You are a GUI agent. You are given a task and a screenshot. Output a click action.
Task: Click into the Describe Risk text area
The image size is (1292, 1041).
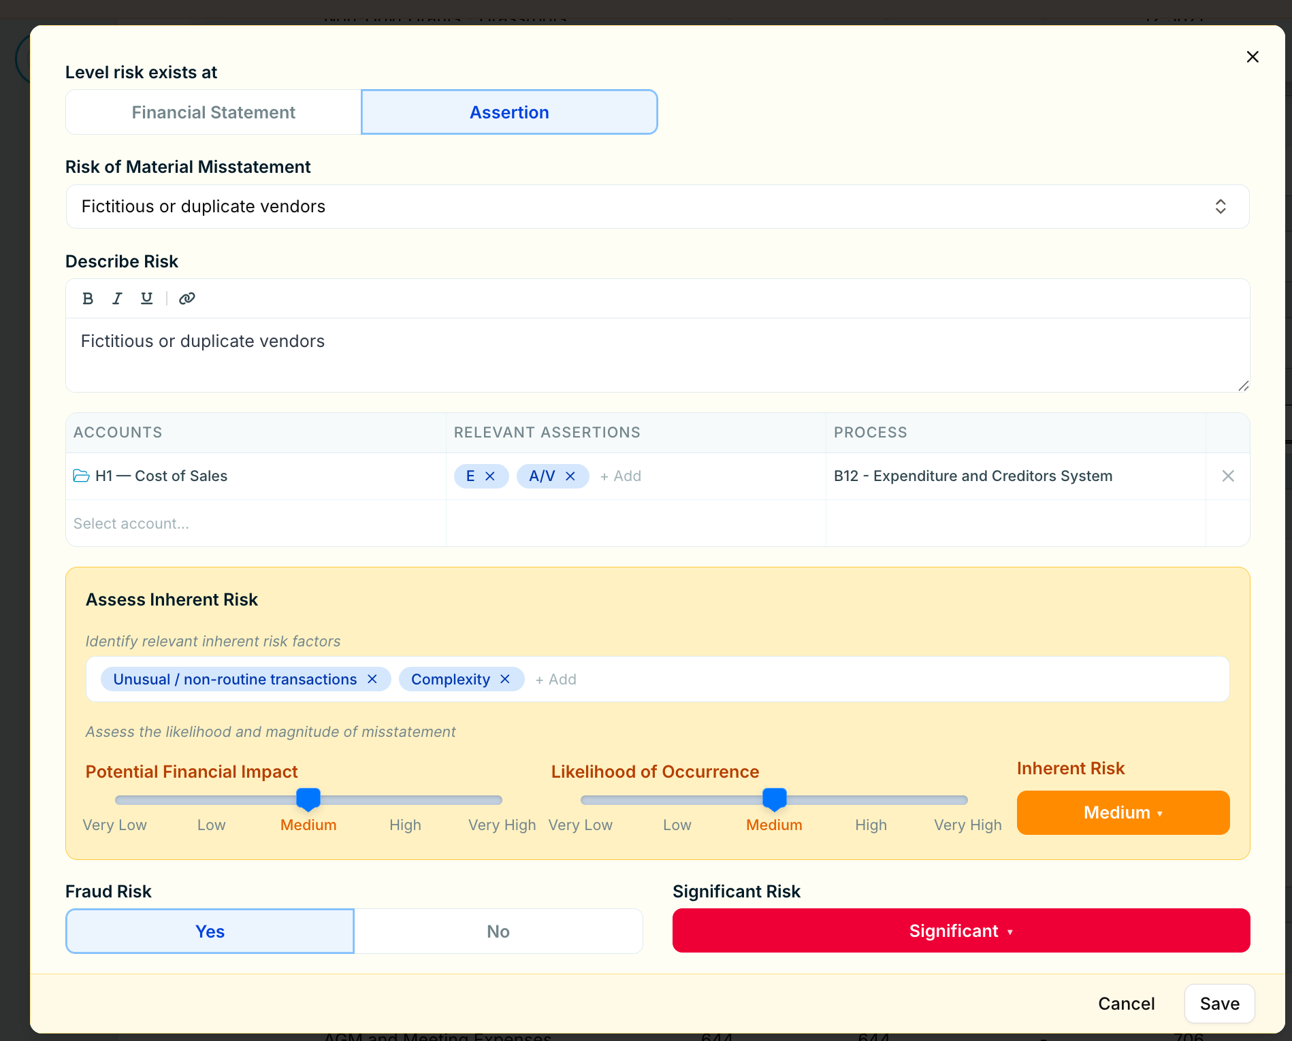pyautogui.click(x=658, y=355)
